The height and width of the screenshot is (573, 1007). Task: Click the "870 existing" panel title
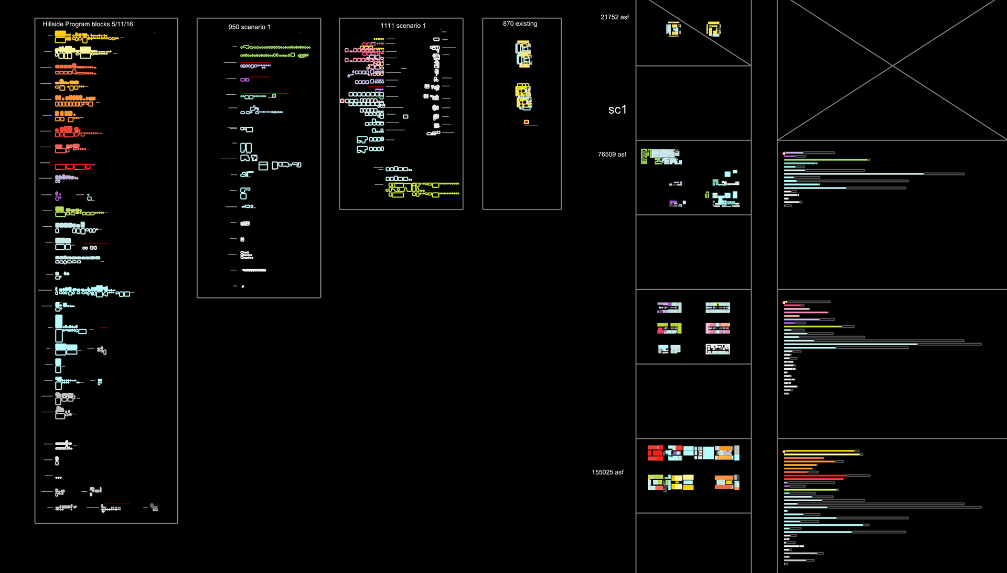520,24
